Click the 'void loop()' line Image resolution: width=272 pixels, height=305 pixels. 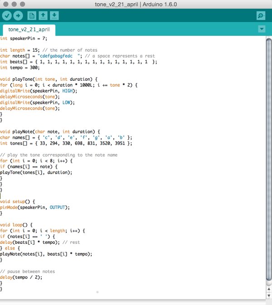(16, 225)
